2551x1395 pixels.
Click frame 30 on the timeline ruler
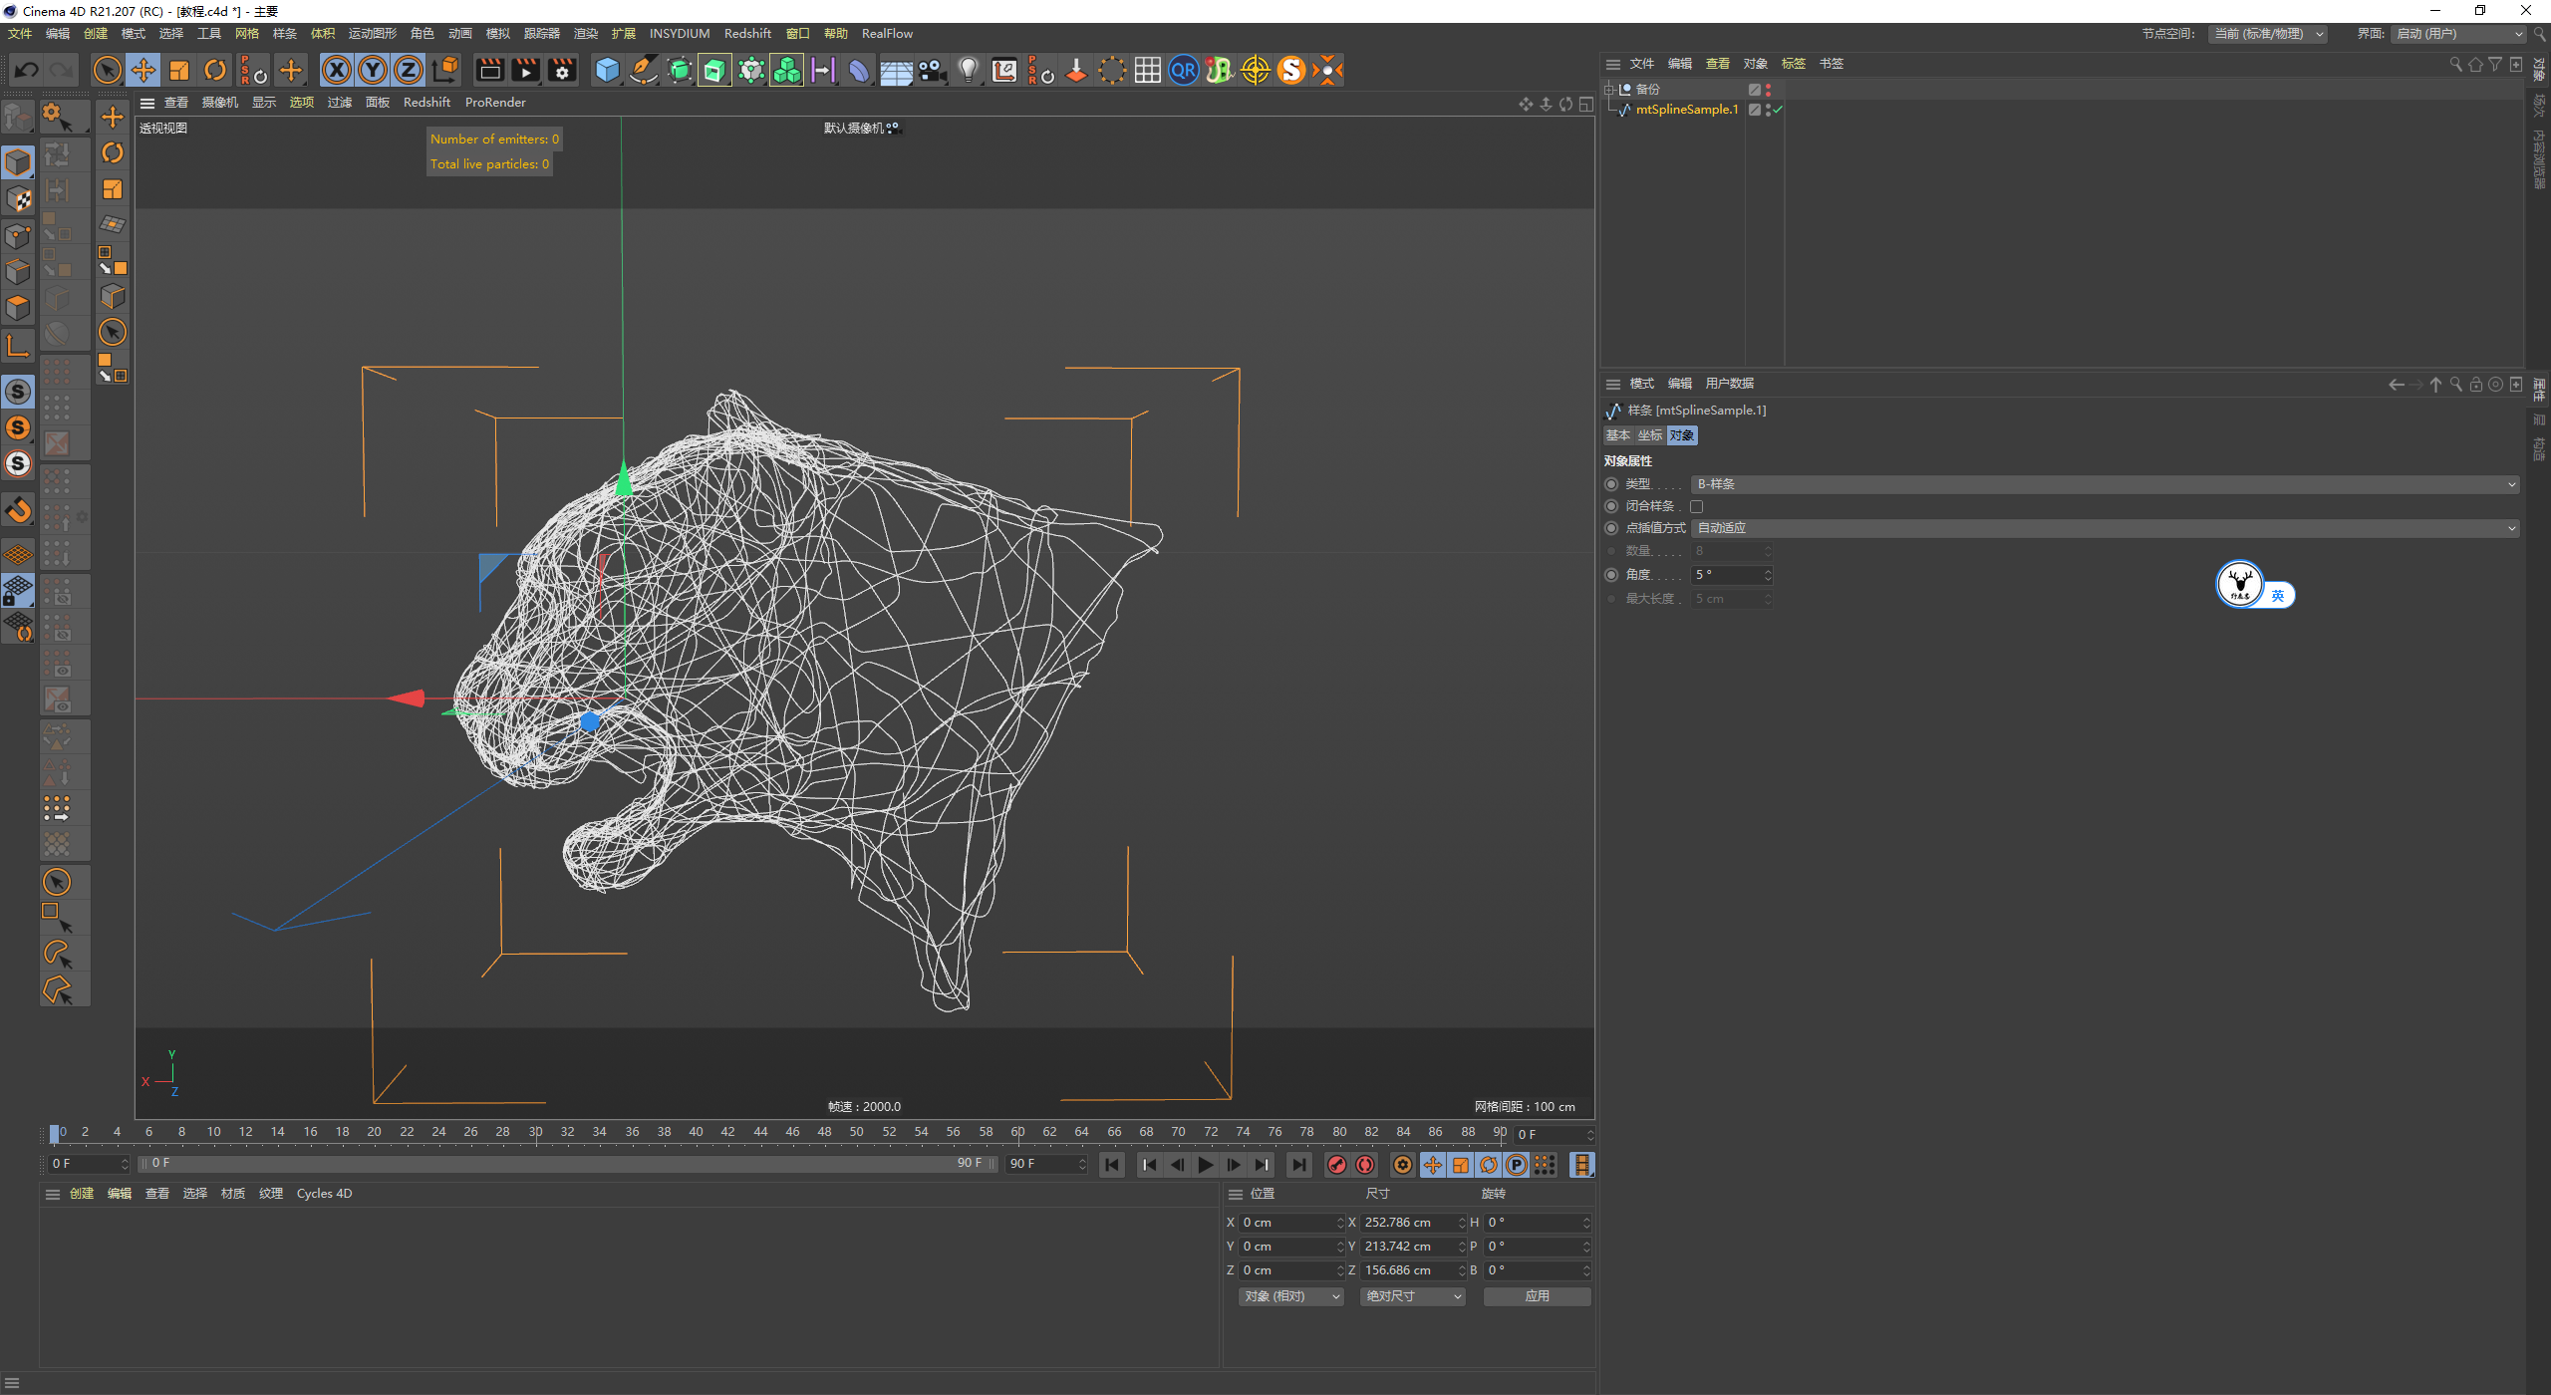click(535, 1133)
